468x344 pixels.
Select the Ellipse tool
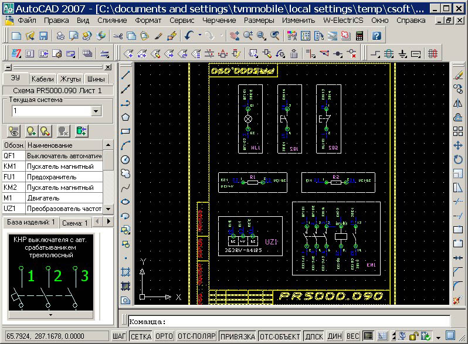(x=126, y=202)
